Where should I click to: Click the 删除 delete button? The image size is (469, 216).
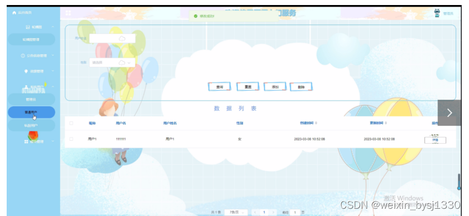[301, 87]
